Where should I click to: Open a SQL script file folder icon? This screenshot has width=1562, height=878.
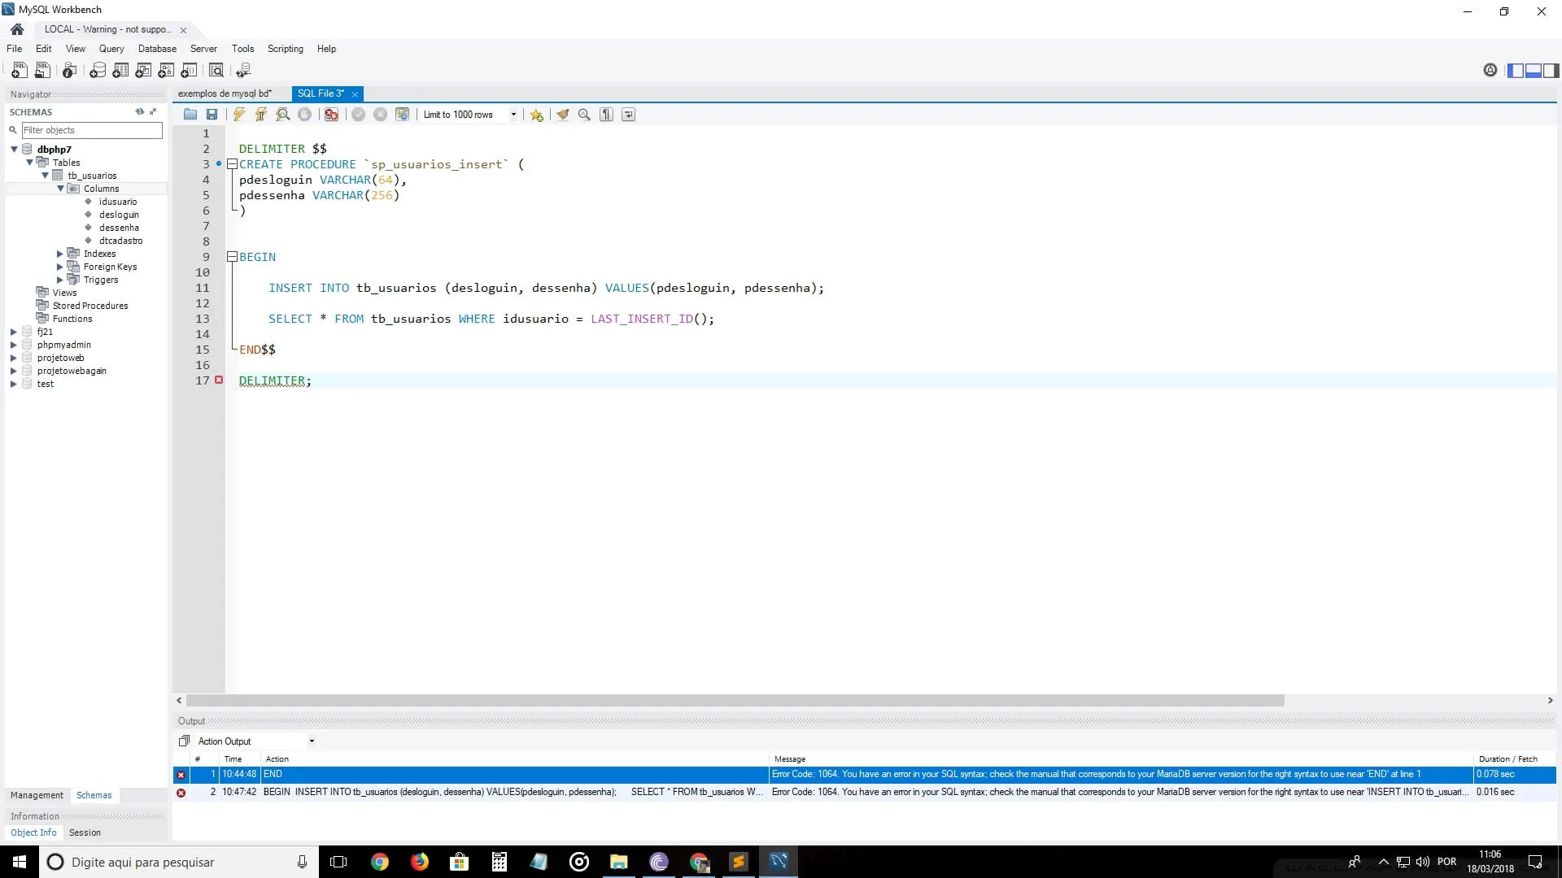click(x=190, y=115)
